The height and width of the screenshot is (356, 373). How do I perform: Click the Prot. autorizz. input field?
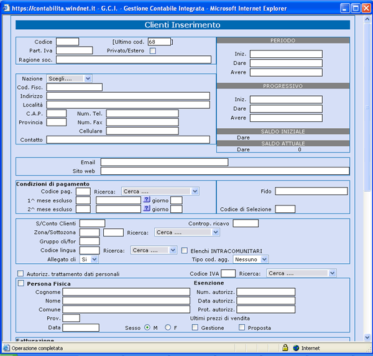[x=265, y=309]
